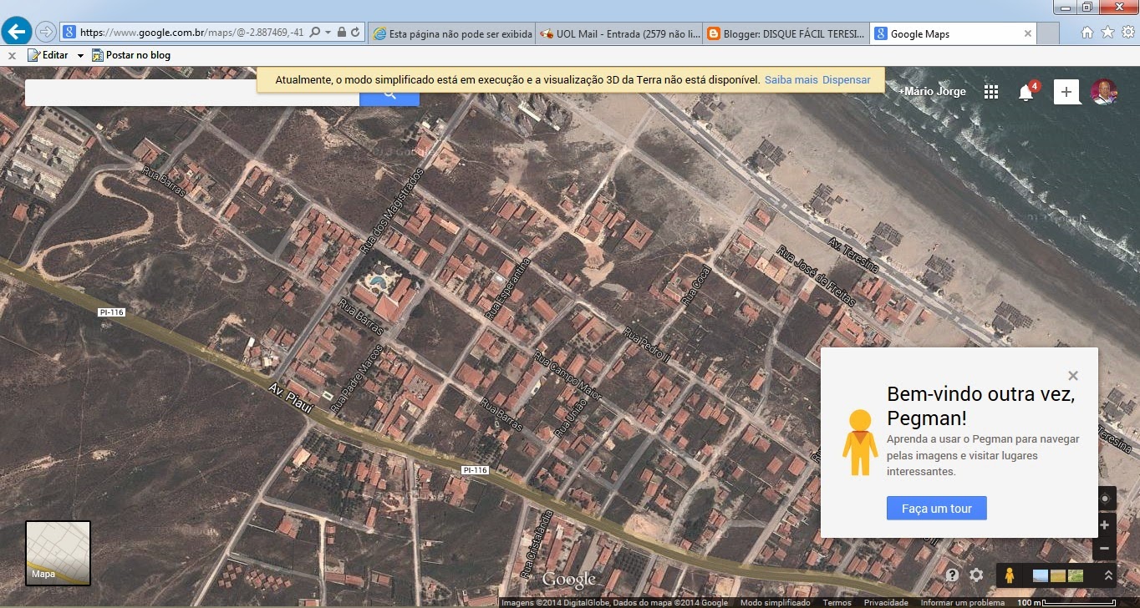Close the Blogger toolbar with the X
Screen dimensions: 1140x608
coord(12,56)
